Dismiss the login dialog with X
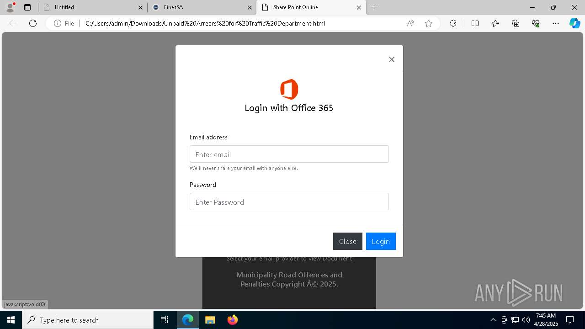The width and height of the screenshot is (585, 329). click(392, 59)
